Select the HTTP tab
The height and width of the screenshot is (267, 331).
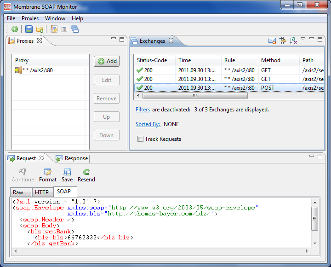tap(42, 192)
